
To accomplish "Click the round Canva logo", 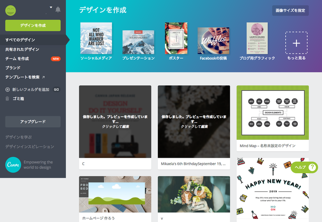I will [13, 165].
